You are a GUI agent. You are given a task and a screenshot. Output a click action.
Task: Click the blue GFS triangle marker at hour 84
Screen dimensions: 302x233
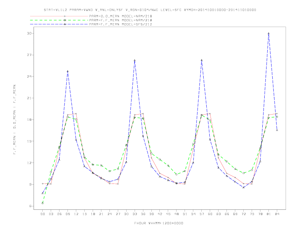point(277,130)
